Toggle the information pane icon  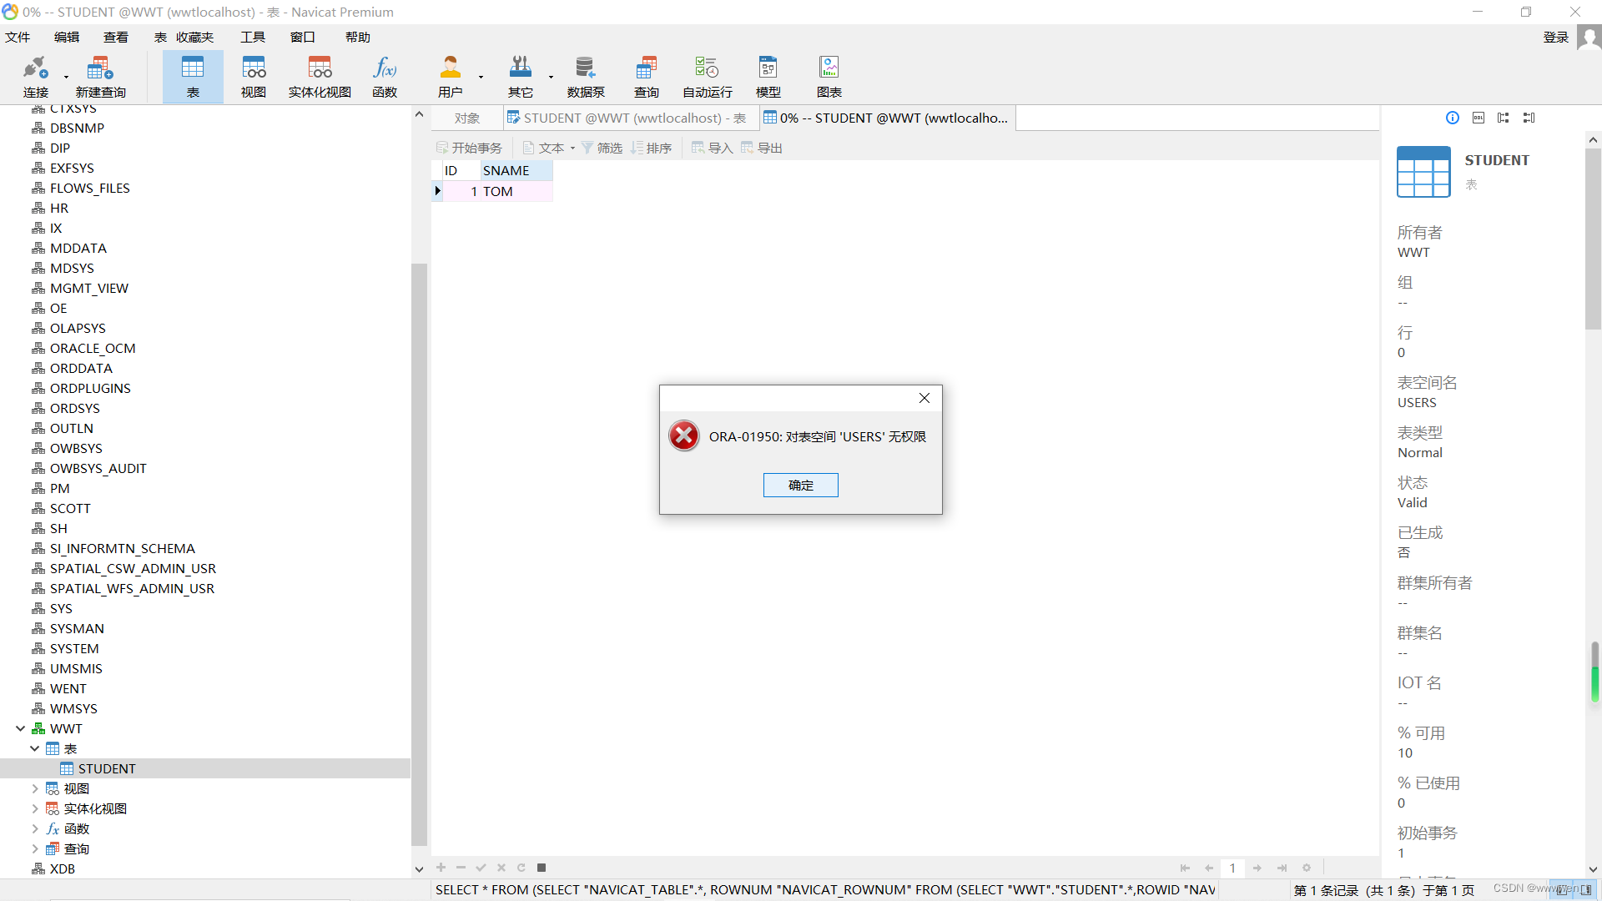pyautogui.click(x=1453, y=118)
